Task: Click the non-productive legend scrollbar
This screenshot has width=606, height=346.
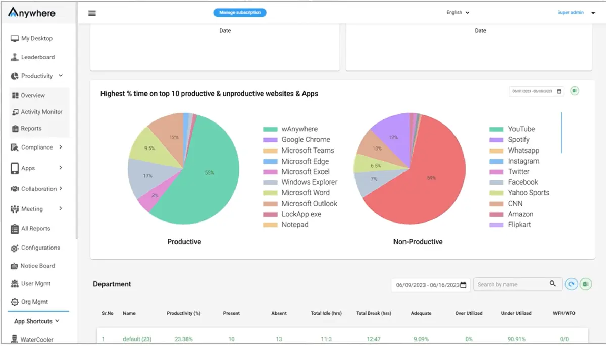Action: click(561, 132)
